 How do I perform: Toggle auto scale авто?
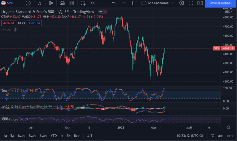230,136
